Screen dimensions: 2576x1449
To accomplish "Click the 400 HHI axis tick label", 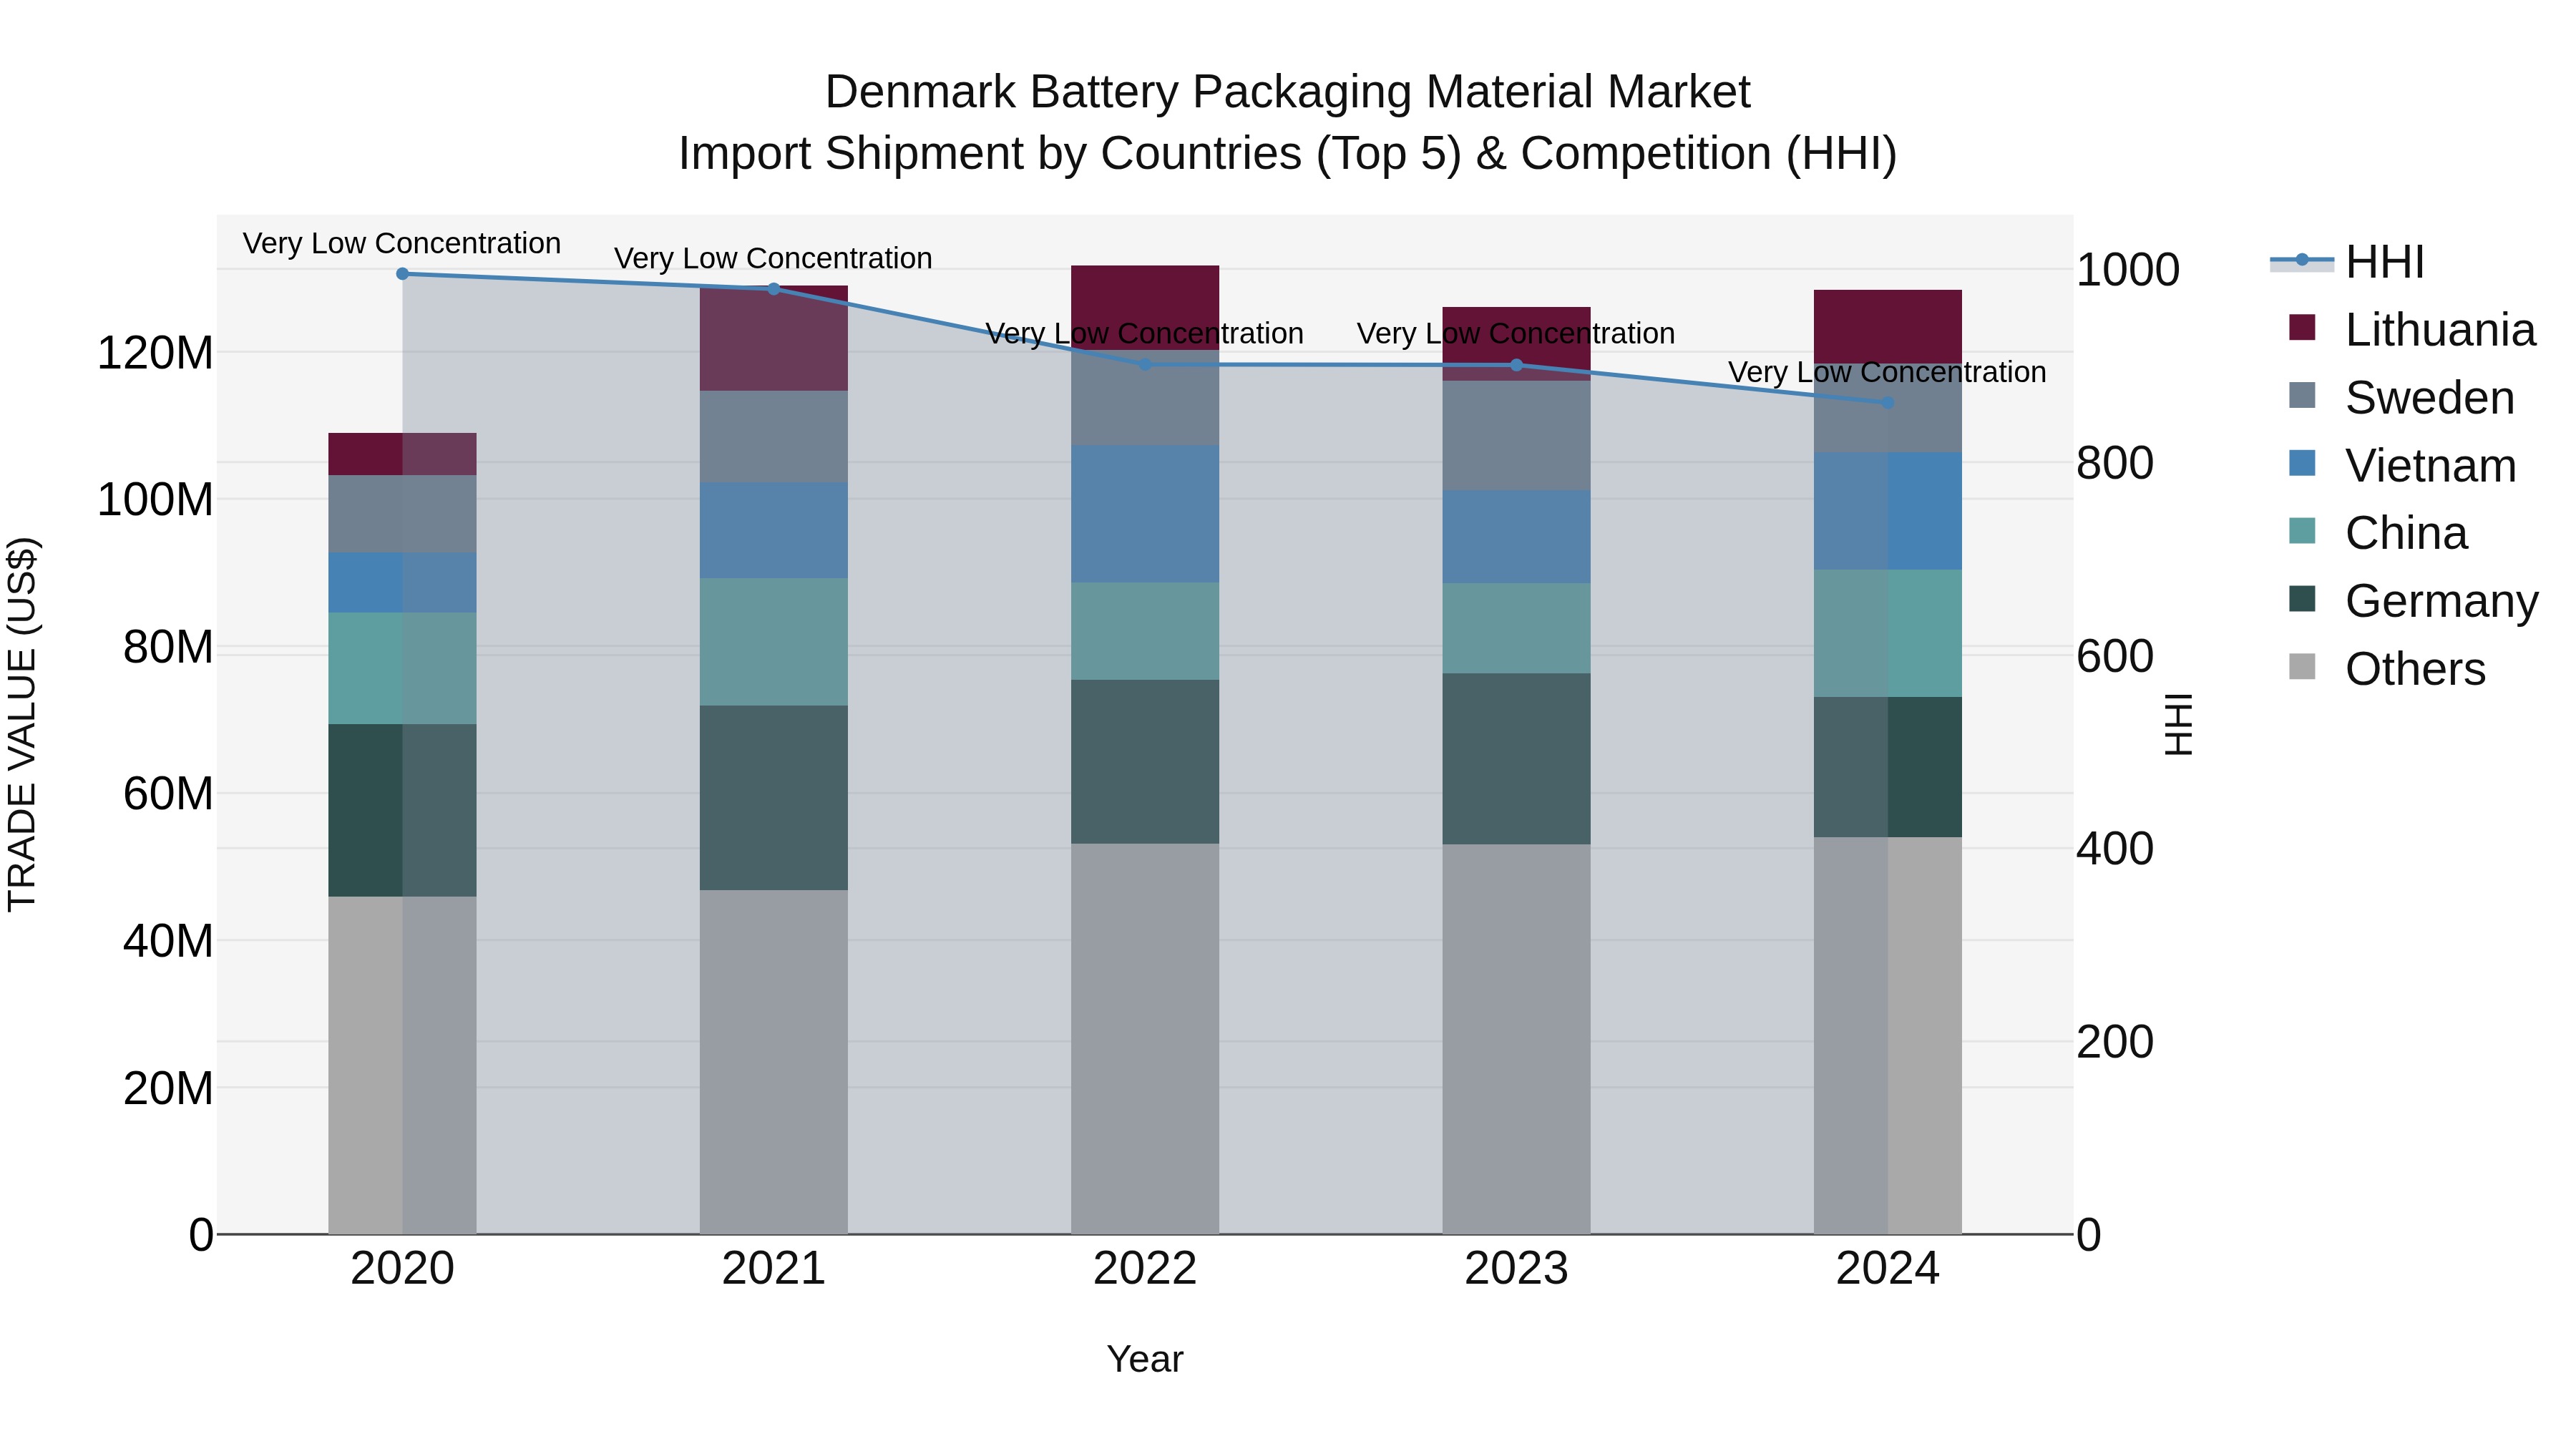I will (x=2115, y=849).
